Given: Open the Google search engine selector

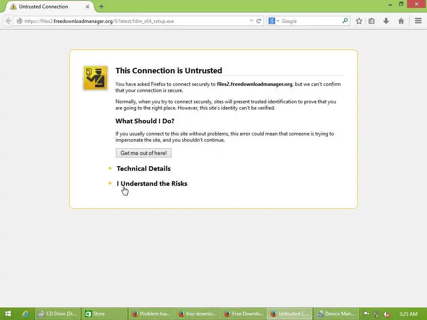Looking at the screenshot, I should click(x=274, y=21).
